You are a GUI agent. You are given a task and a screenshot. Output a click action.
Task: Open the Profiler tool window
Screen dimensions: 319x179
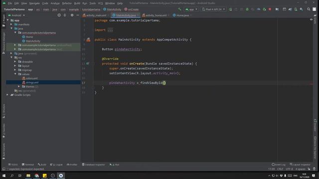[72, 165]
